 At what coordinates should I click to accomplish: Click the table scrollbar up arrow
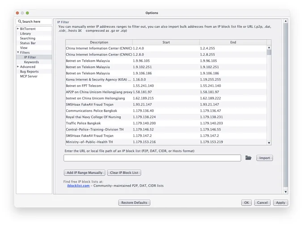(x=269, y=48)
